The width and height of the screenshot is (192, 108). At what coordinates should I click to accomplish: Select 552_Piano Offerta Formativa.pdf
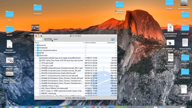(x=76, y=88)
